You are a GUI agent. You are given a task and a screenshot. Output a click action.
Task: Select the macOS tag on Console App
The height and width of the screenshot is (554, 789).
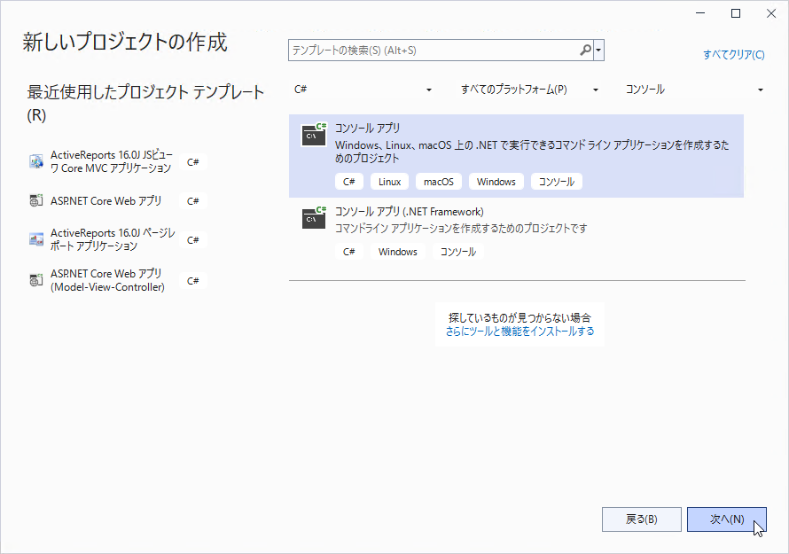(438, 182)
